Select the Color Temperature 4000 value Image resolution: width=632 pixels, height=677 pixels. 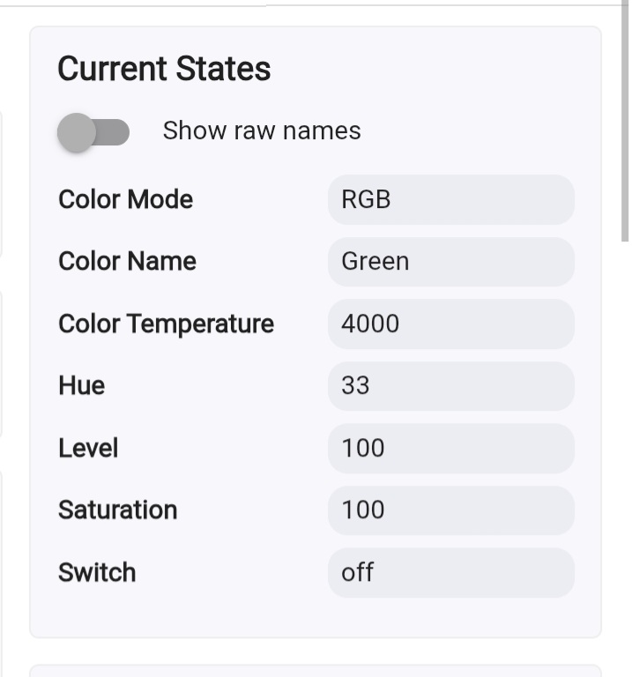[450, 324]
